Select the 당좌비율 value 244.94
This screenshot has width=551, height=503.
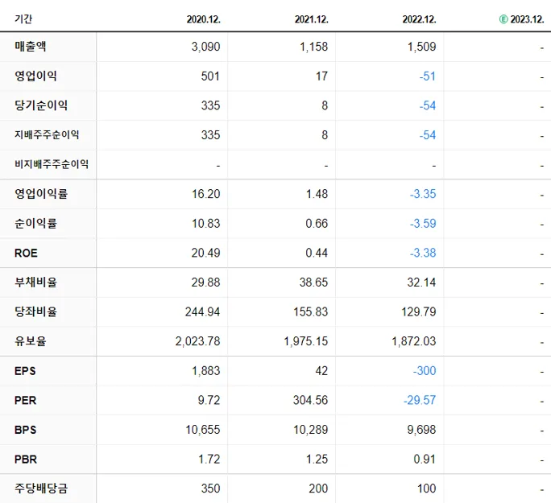[202, 312]
